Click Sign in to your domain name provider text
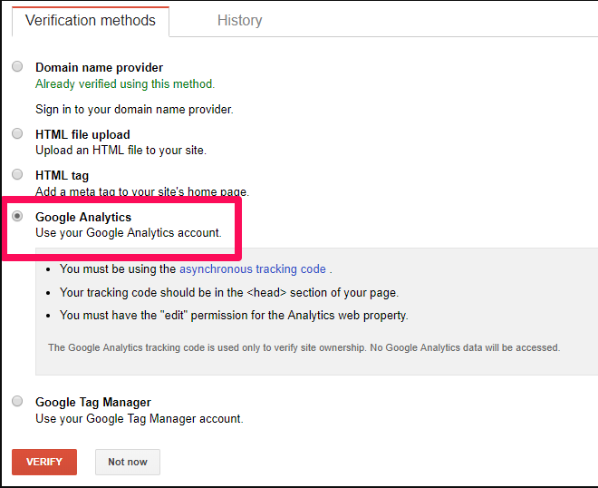 (x=134, y=110)
